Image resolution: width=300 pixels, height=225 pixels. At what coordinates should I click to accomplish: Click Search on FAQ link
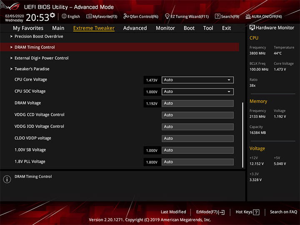click(283, 212)
